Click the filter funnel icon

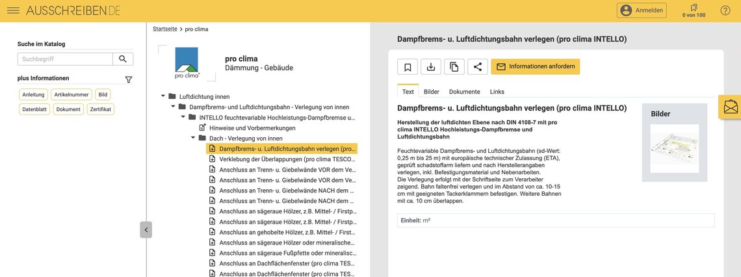click(129, 79)
